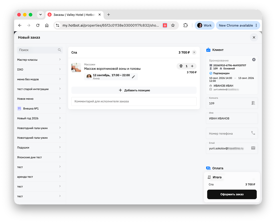Focus the Номер телефона input field
The image size is (276, 223).
[232, 133]
